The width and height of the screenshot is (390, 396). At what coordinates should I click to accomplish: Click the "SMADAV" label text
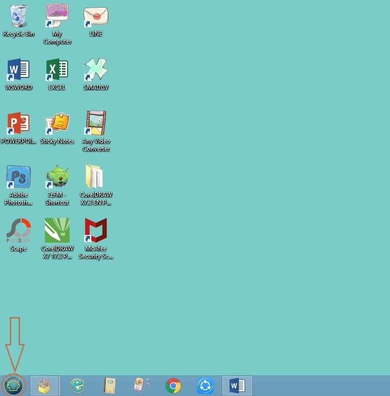(96, 87)
